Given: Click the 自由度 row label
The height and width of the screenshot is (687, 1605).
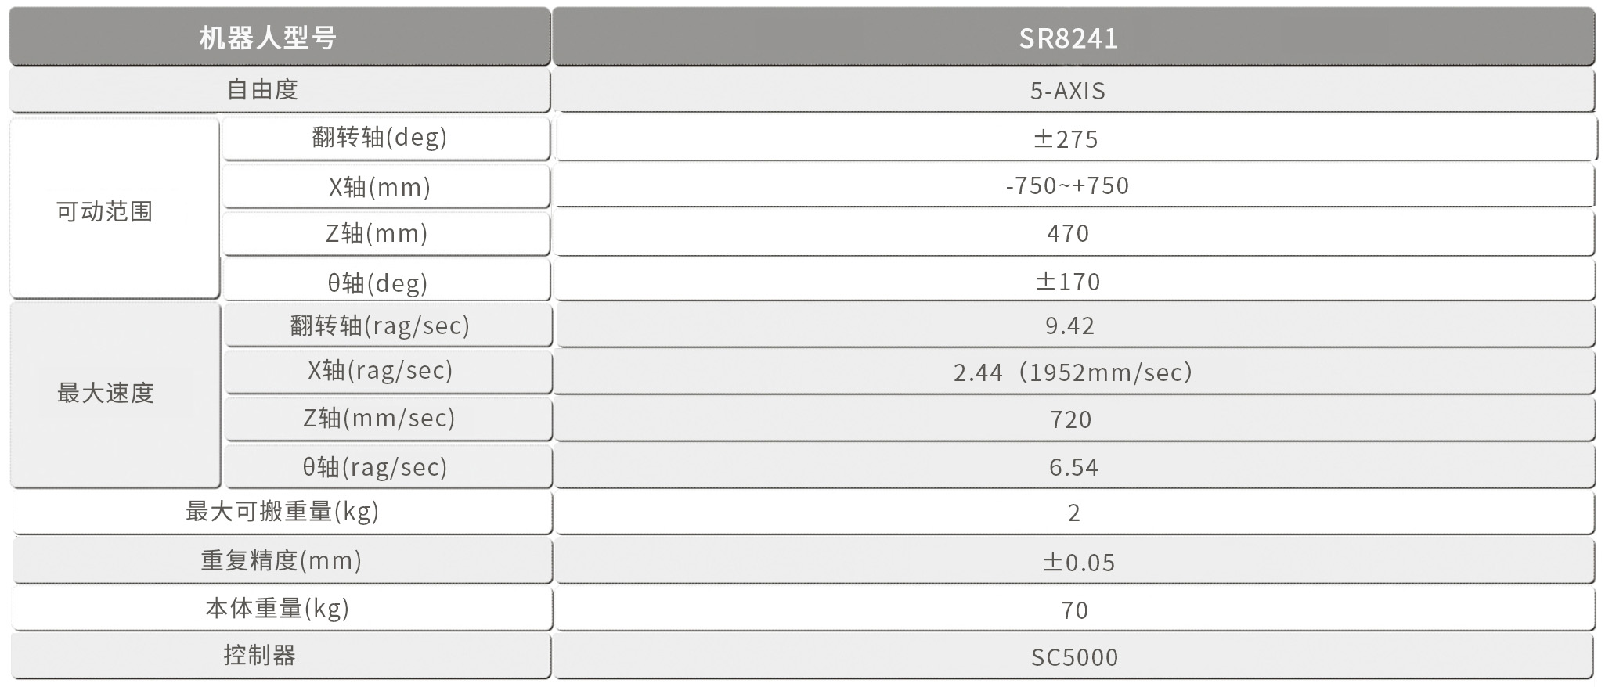Looking at the screenshot, I should point(263,90).
